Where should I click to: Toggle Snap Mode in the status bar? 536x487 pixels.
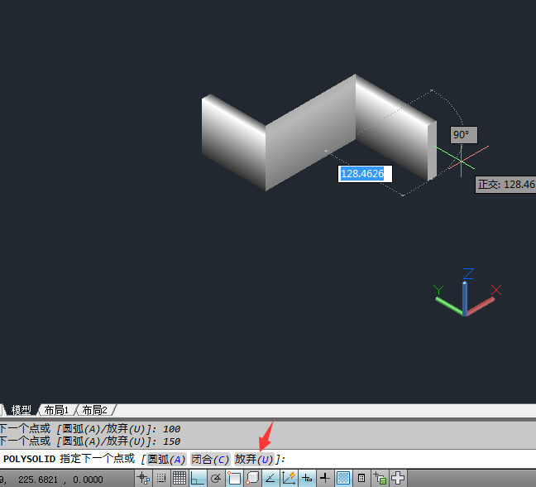(161, 478)
